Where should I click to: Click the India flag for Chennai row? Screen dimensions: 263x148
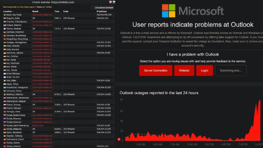[x=5, y=46]
